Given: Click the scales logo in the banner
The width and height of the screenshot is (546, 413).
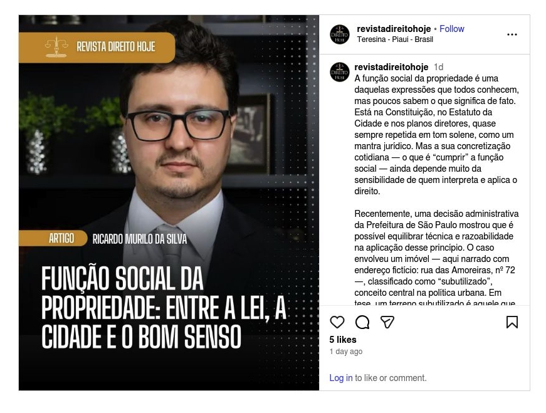Looking at the screenshot, I should coord(56,46).
